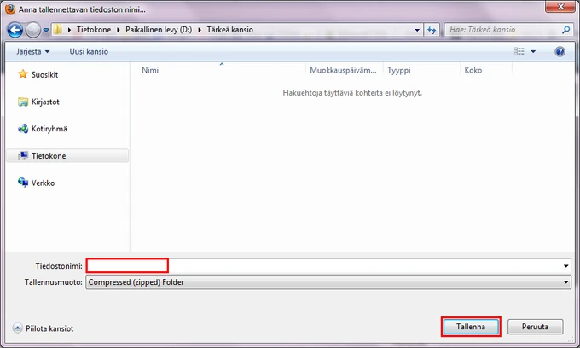Viewport: 580px width, 348px height.
Task: Select Verkko in the navigation pane
Action: (x=36, y=183)
